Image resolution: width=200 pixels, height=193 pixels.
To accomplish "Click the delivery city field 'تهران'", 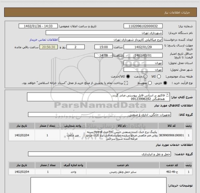I will click(143, 70).
